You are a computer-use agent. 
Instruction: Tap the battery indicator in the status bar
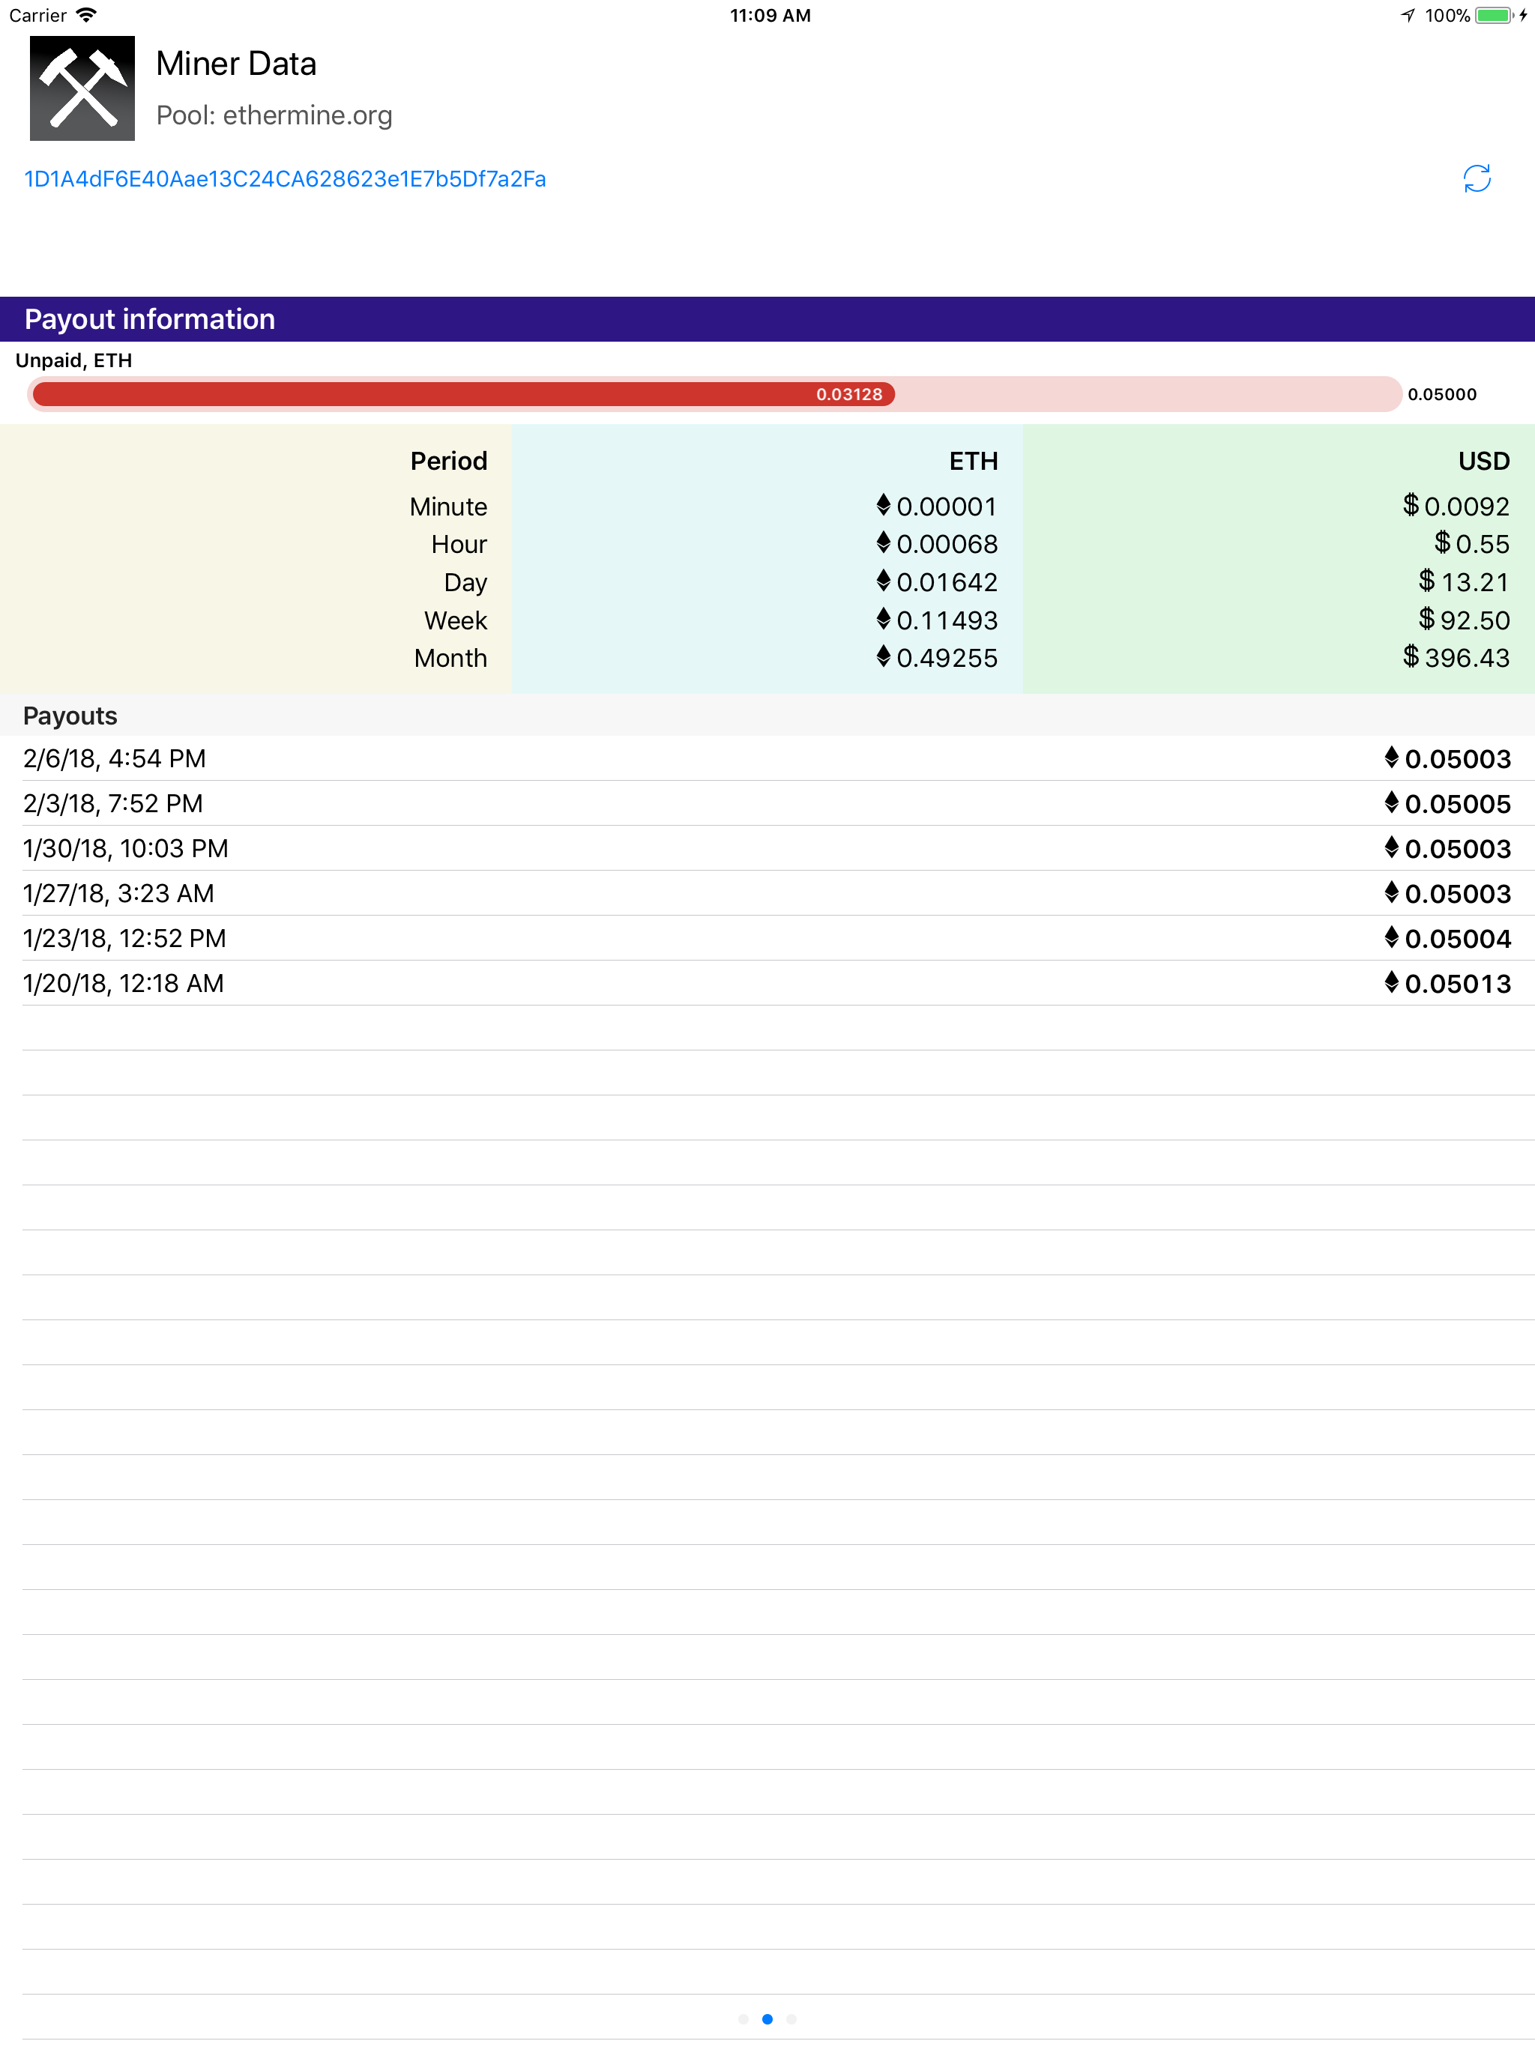[1492, 15]
